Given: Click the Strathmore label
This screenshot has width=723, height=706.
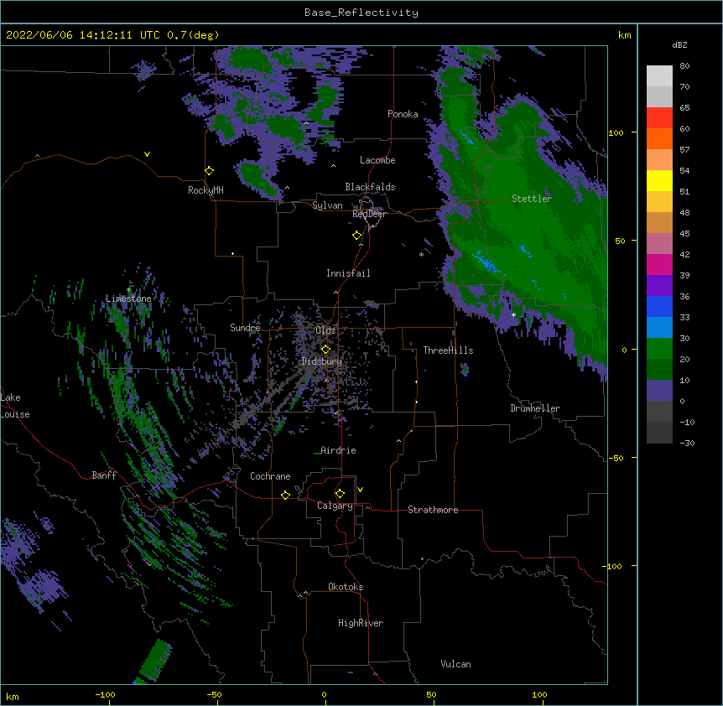Looking at the screenshot, I should point(433,510).
